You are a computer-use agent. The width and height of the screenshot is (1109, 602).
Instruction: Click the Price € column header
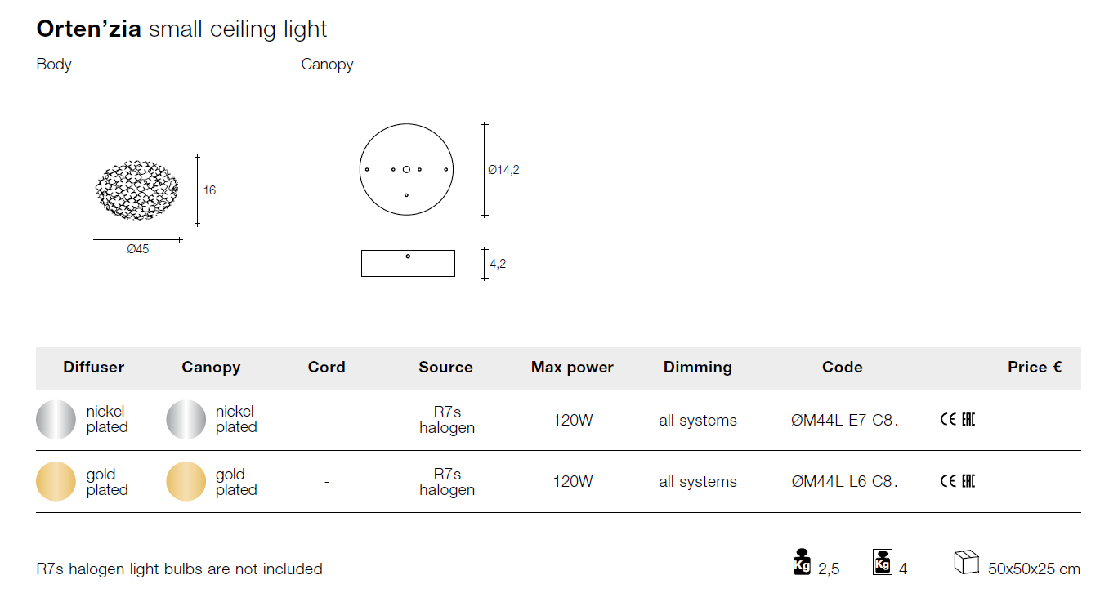[x=1034, y=368]
